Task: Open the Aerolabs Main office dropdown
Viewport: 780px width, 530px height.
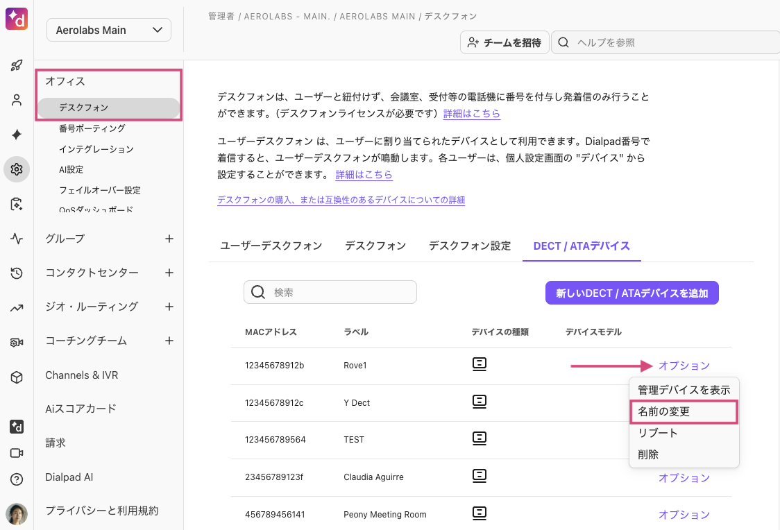Action: click(109, 30)
